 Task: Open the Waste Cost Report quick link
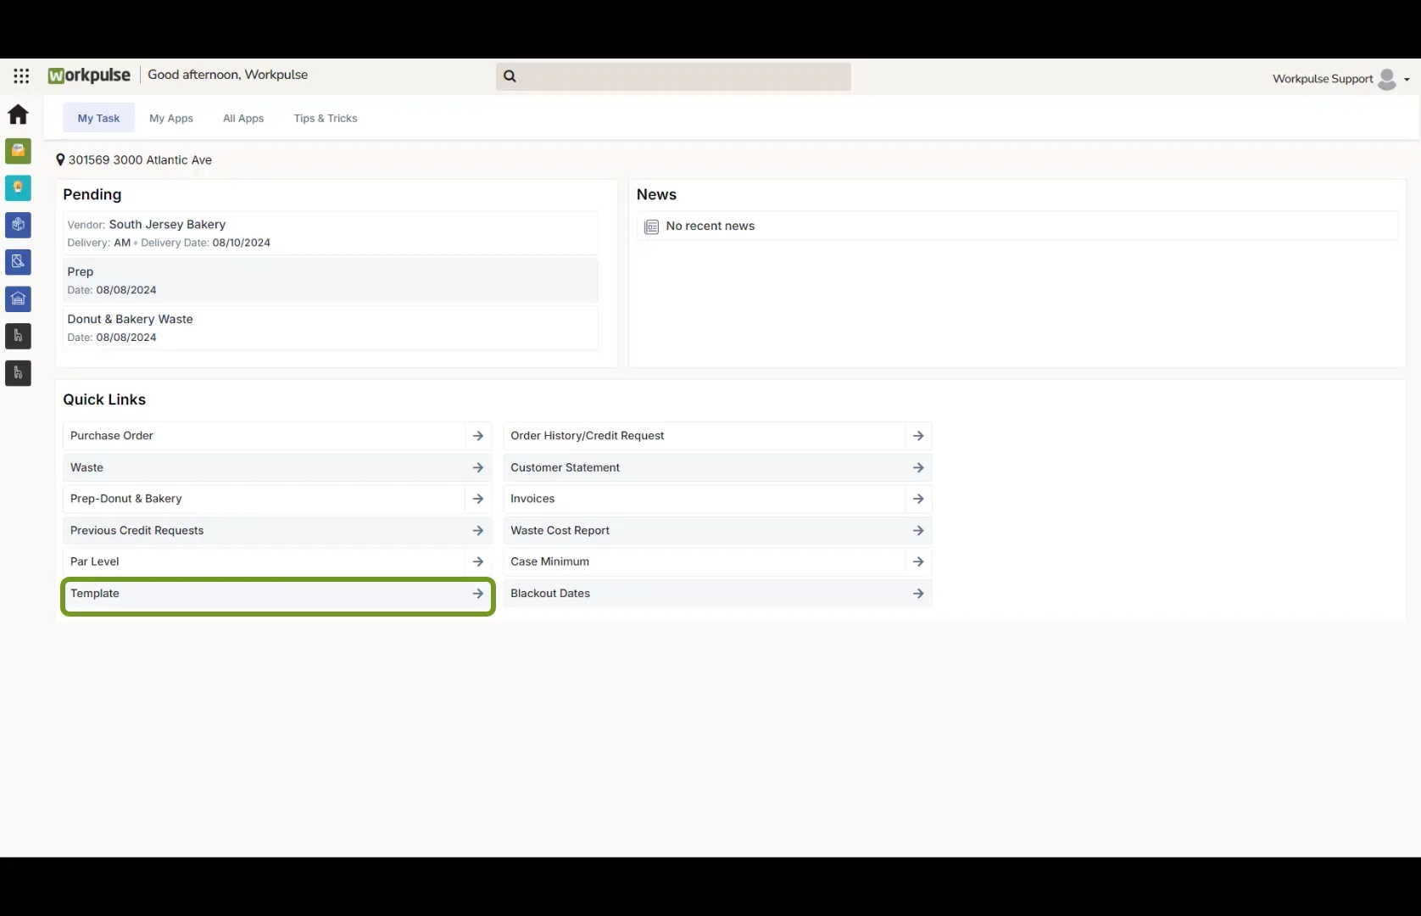pyautogui.click(x=717, y=530)
